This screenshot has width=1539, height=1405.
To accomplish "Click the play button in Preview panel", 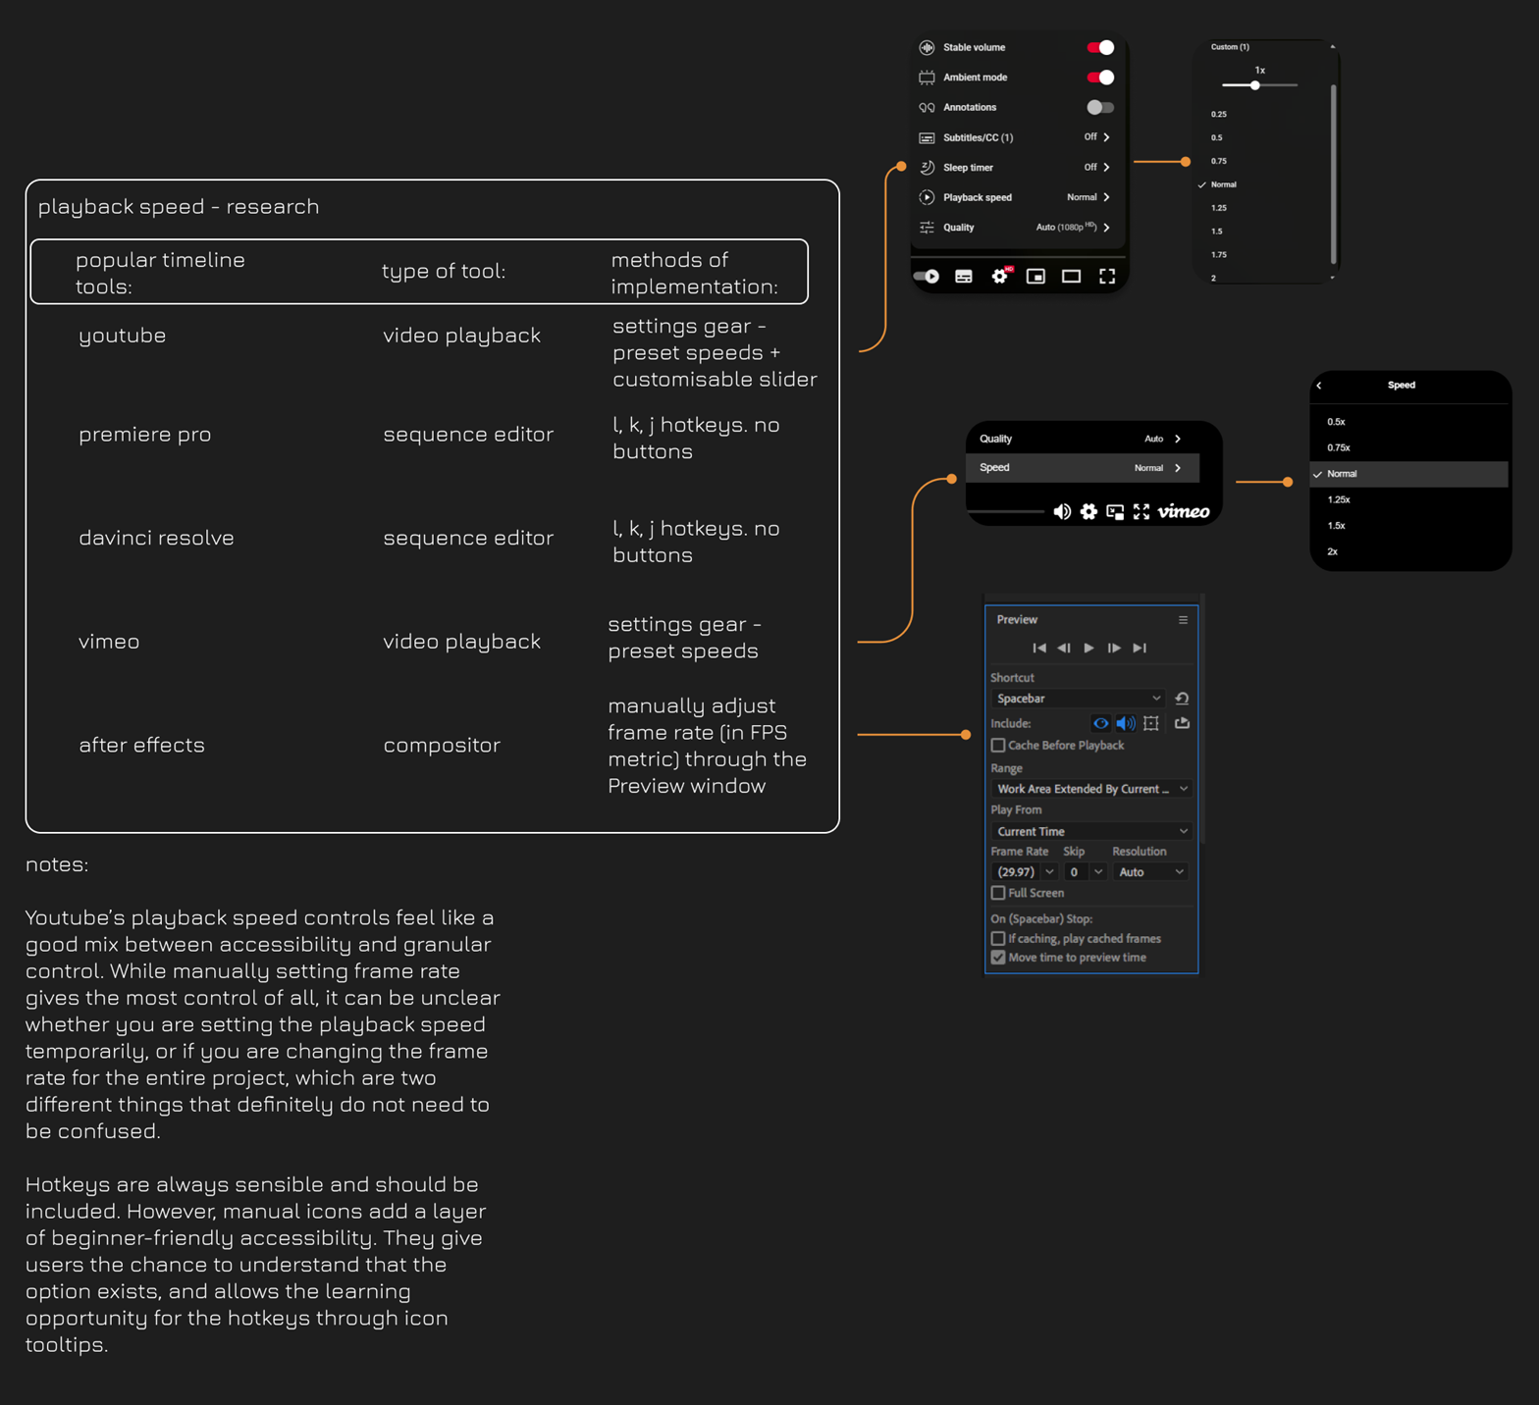I will [1088, 648].
